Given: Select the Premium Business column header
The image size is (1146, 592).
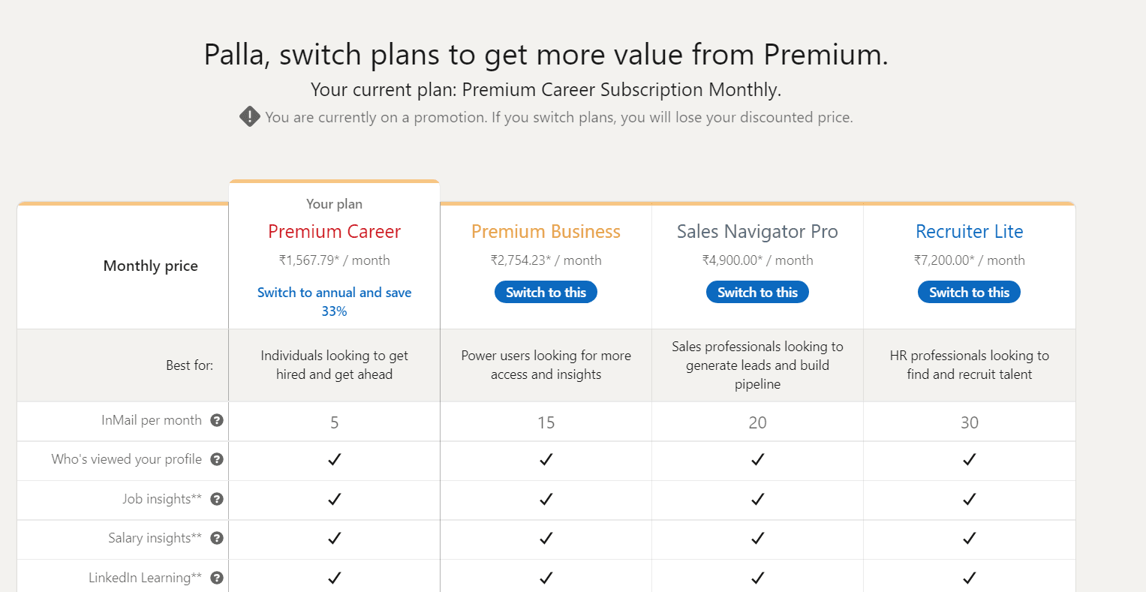Looking at the screenshot, I should coord(546,231).
